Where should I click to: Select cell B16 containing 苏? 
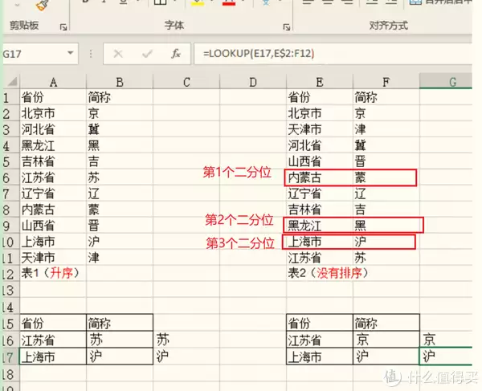coord(120,340)
